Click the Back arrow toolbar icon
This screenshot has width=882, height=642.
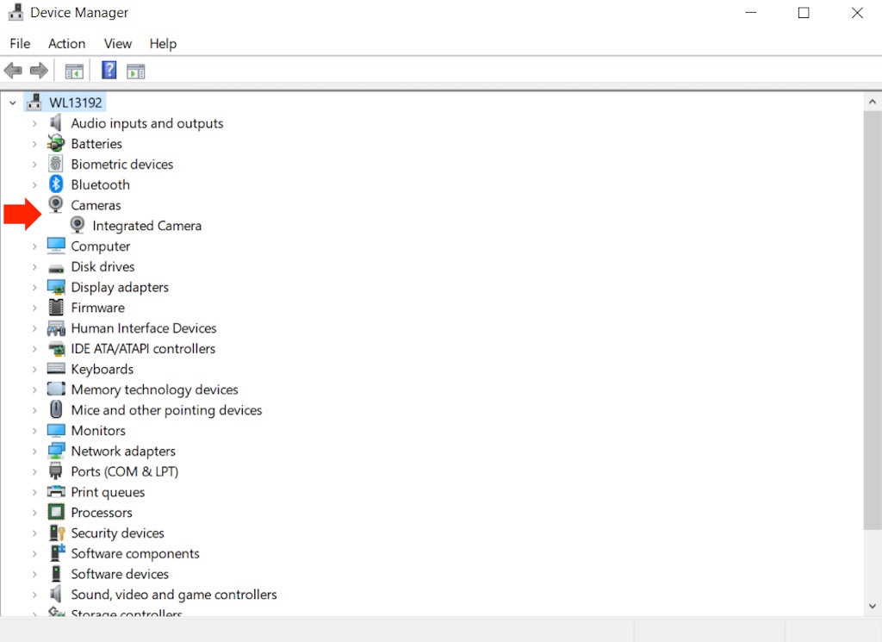click(x=13, y=71)
